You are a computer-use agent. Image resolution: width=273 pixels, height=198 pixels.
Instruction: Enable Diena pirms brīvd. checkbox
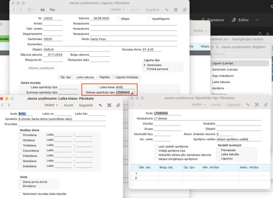[x=20, y=182]
